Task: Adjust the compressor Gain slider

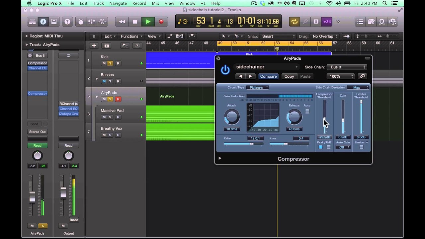Action: (x=343, y=117)
